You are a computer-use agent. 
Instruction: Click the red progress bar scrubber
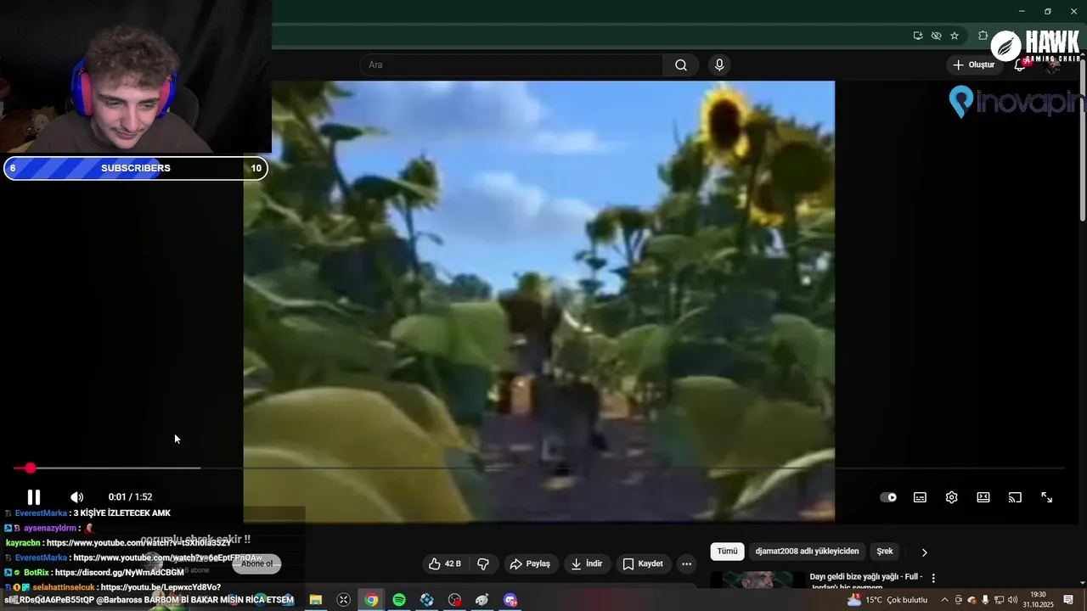[x=31, y=468]
